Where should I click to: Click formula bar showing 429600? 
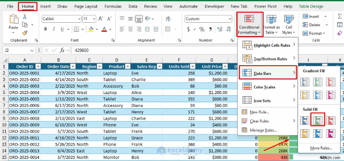click(x=207, y=50)
